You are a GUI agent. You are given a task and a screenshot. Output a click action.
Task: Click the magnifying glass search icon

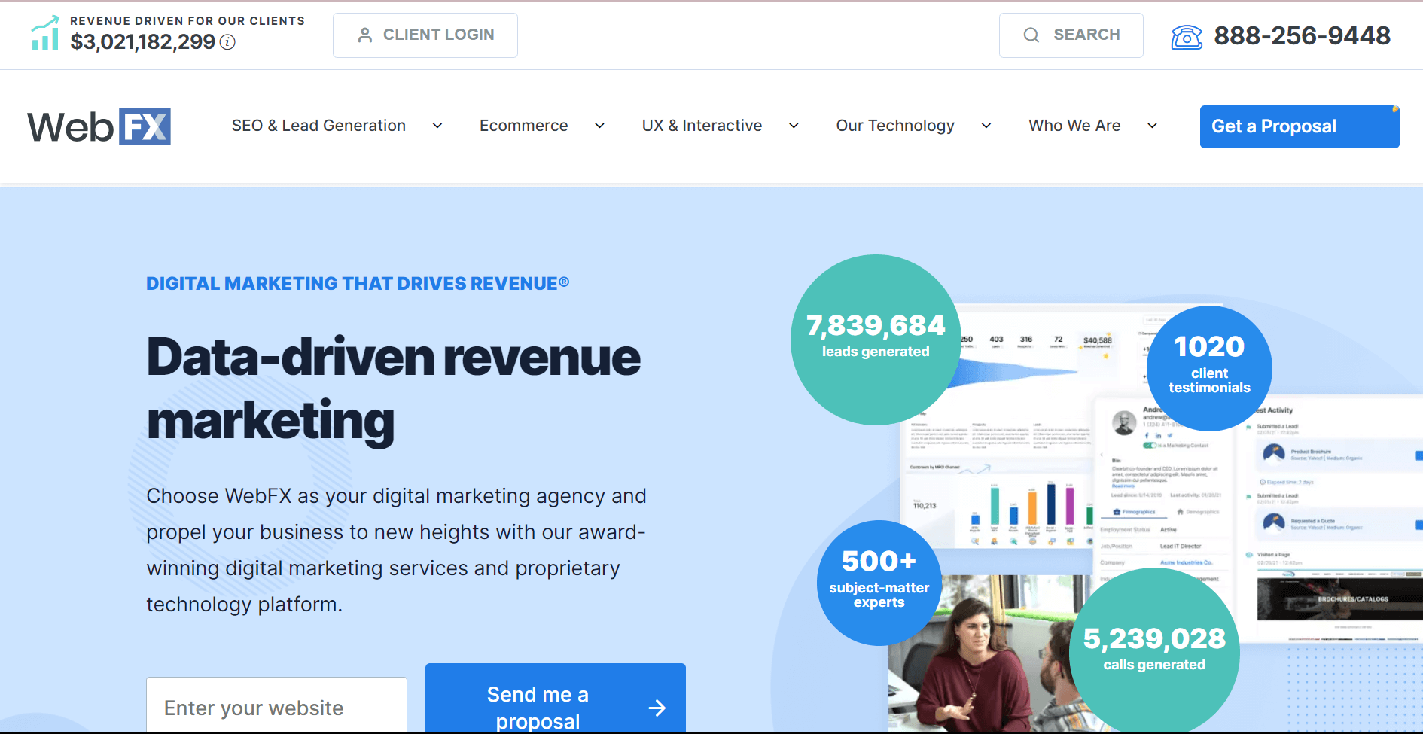[1031, 35]
